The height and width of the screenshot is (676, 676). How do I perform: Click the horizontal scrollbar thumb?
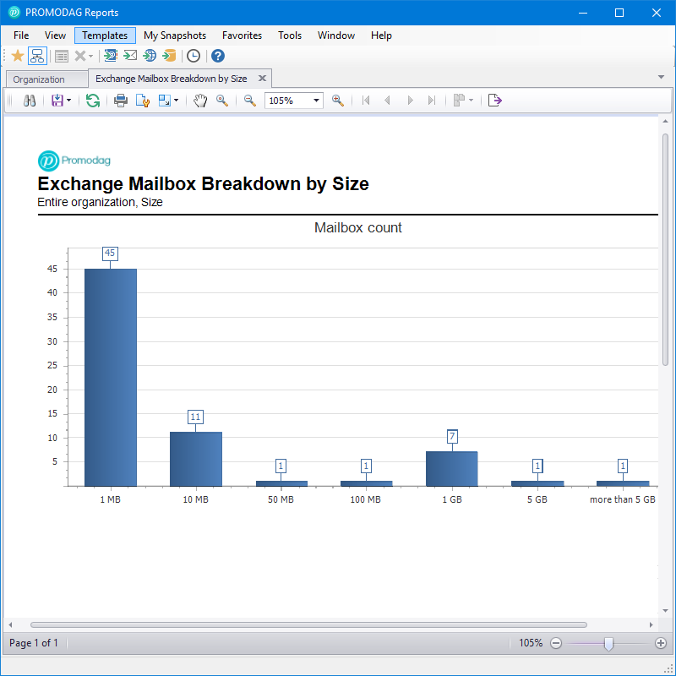[x=308, y=624]
